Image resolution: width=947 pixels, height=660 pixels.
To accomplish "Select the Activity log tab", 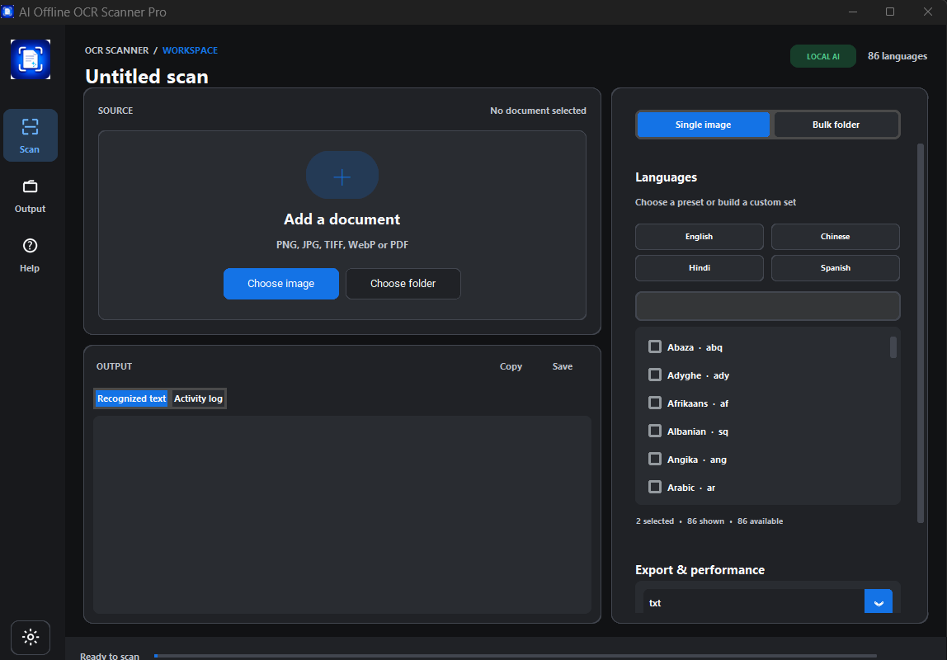I will (x=198, y=398).
